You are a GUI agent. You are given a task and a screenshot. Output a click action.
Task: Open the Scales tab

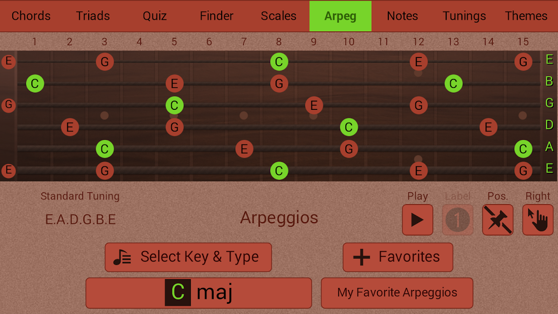tap(279, 16)
